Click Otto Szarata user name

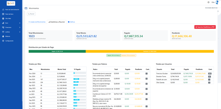coord(160,83)
